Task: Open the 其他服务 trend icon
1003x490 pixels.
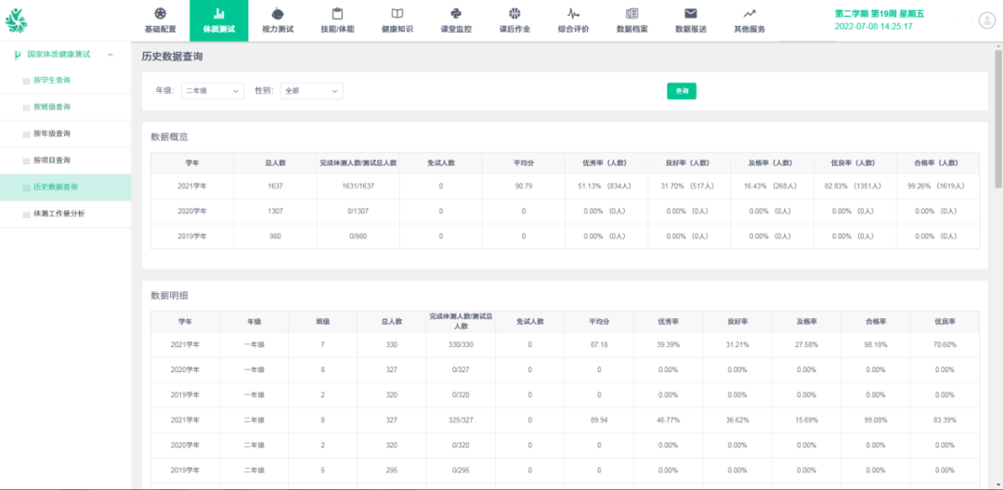Action: (749, 13)
